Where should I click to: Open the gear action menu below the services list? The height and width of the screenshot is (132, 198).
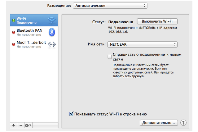(28, 125)
